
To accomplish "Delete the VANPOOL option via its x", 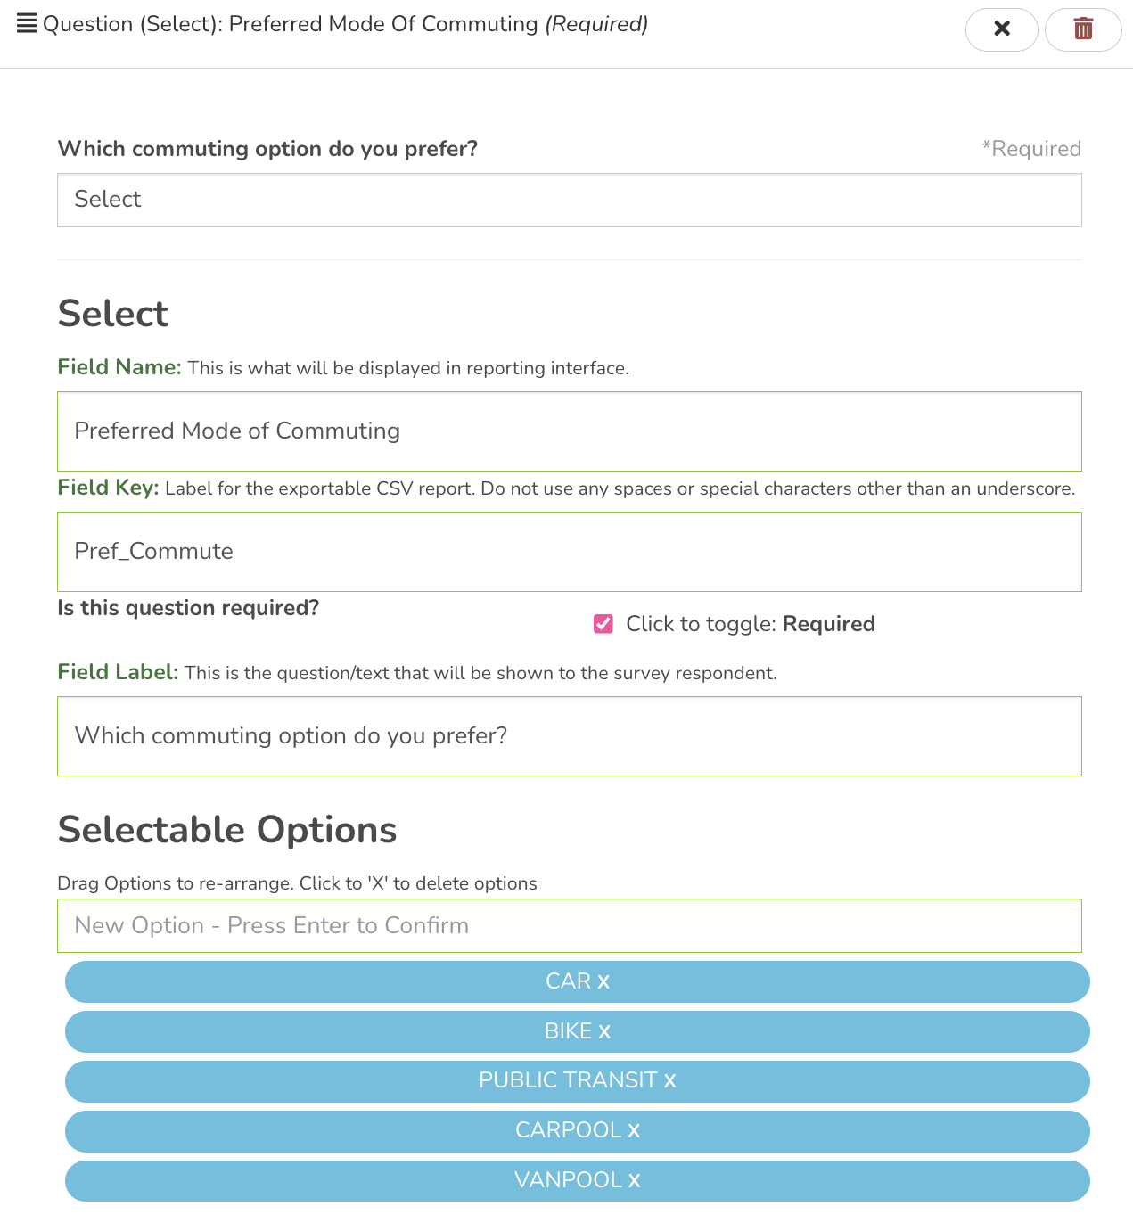I will click(634, 1181).
